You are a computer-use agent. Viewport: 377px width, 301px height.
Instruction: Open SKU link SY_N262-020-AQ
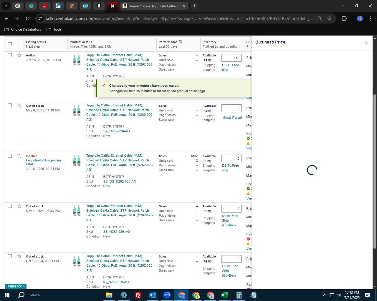pos(116,131)
